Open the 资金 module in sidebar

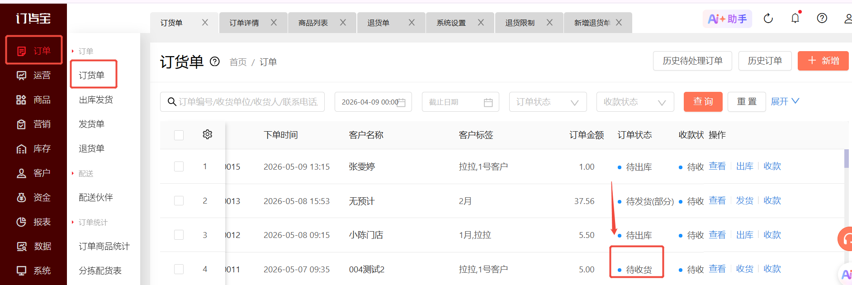click(x=33, y=197)
